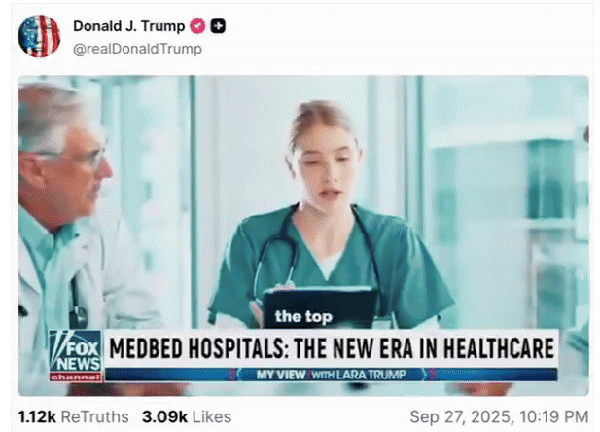Screen dimensions: 600x432
Task: Click the "My View with Lara Trump" ticker
Action: pyautogui.click(x=332, y=375)
